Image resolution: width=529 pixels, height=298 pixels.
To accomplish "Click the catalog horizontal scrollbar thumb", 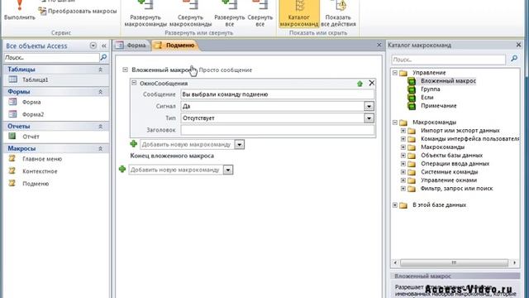I will [x=454, y=262].
